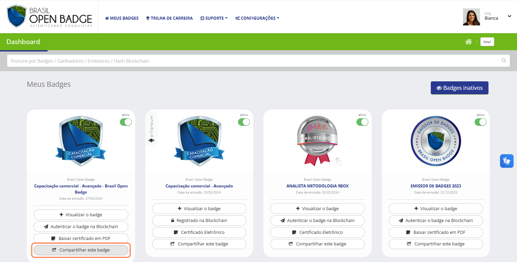Open title link EMISSOR DE BADGES 2023

436,186
